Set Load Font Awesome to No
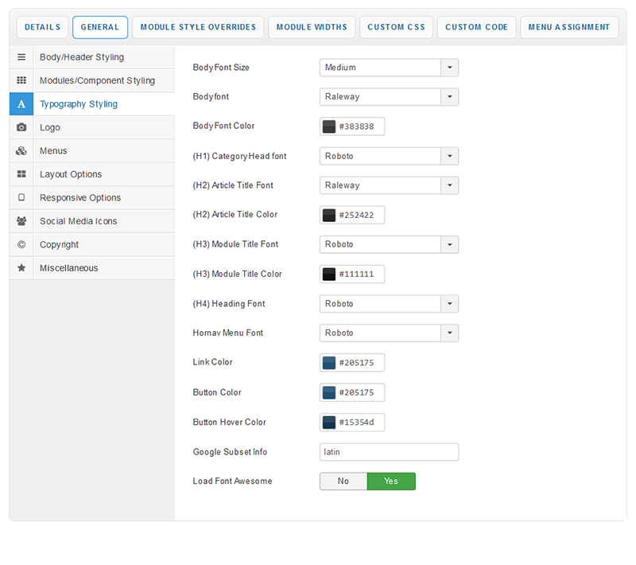 pos(343,481)
